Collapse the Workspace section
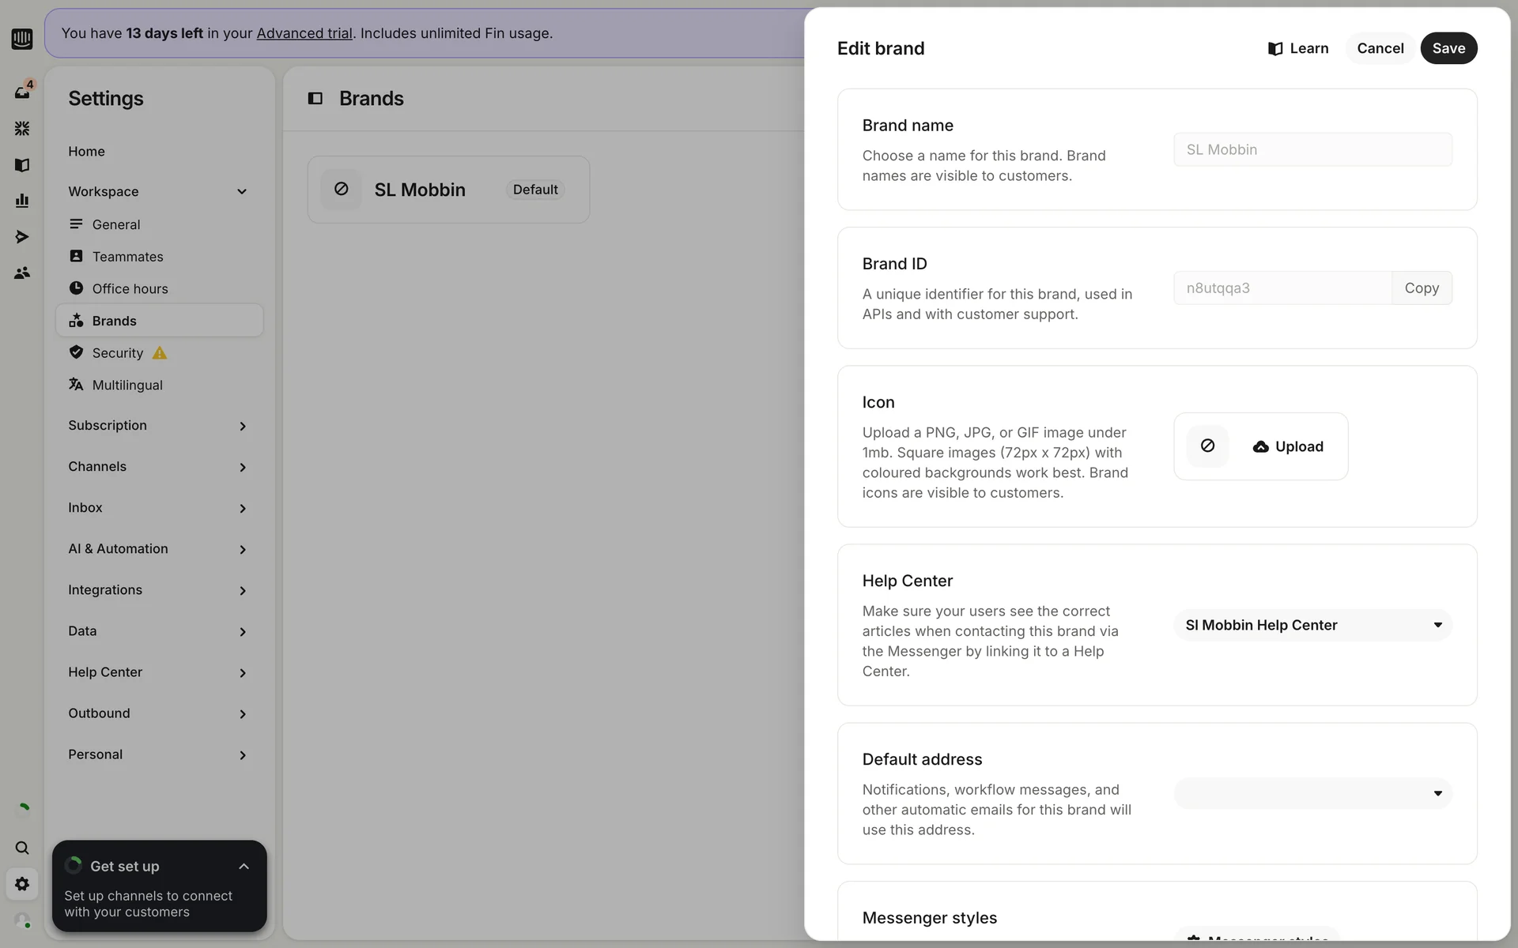 click(242, 192)
